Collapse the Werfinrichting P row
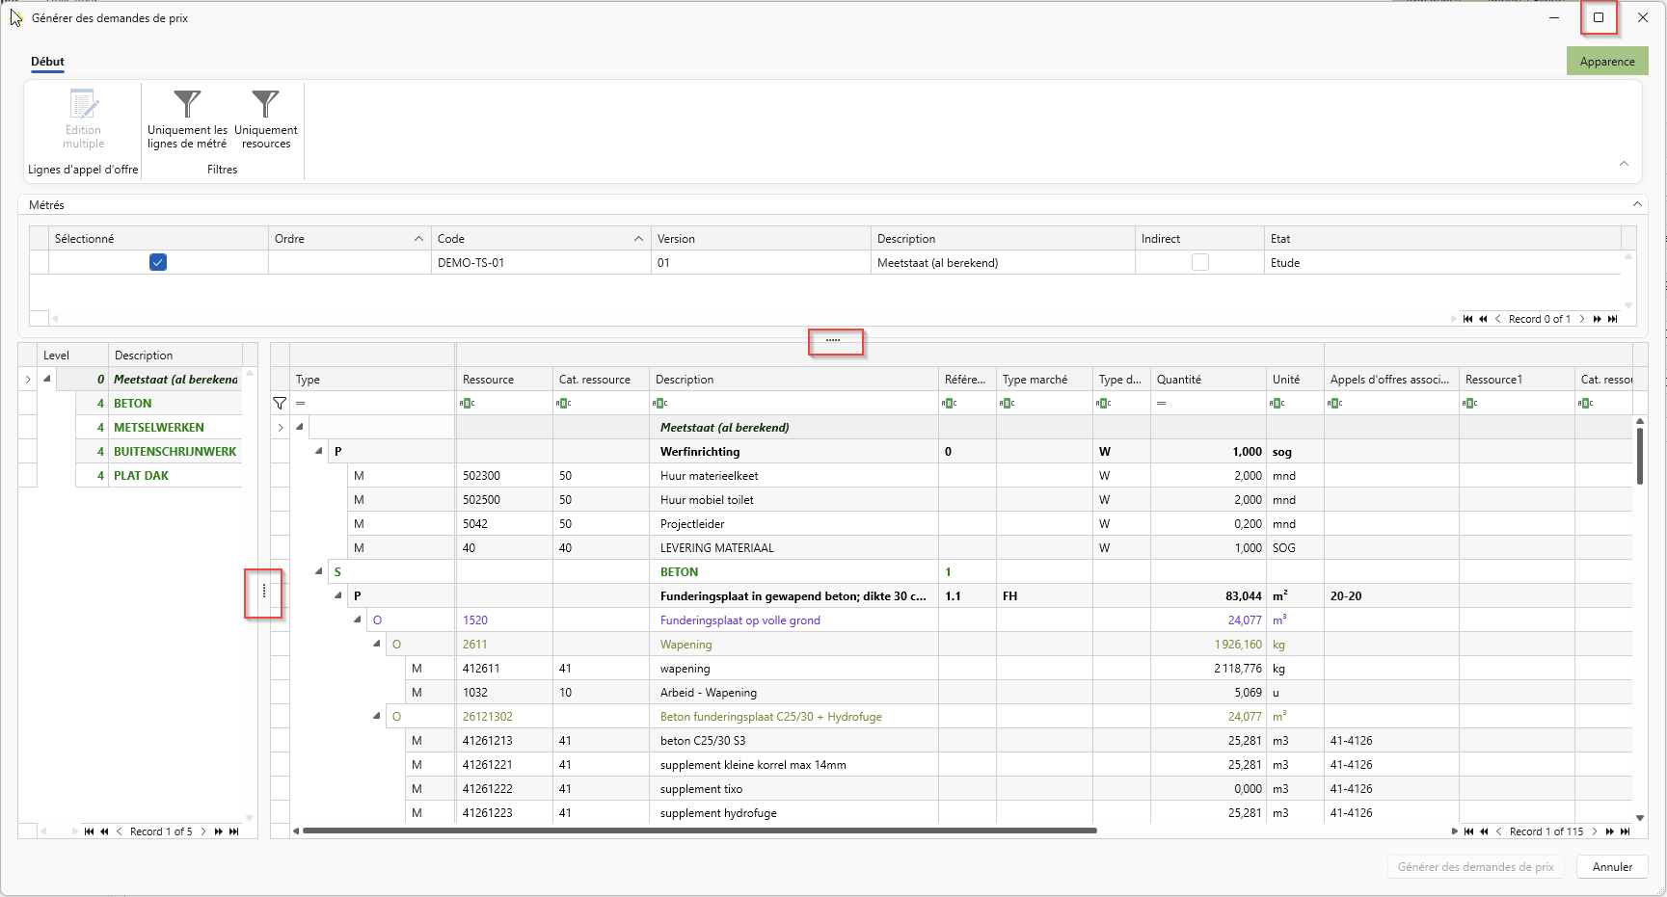Image resolution: width=1667 pixels, height=897 pixels. (x=319, y=451)
